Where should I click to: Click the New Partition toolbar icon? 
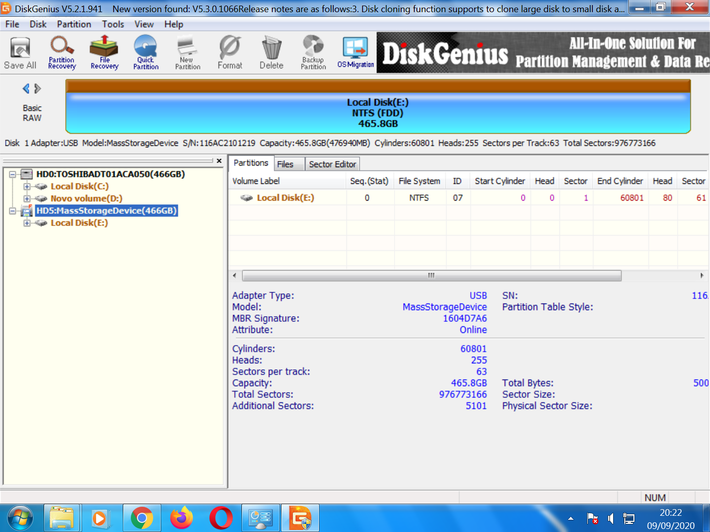188,53
